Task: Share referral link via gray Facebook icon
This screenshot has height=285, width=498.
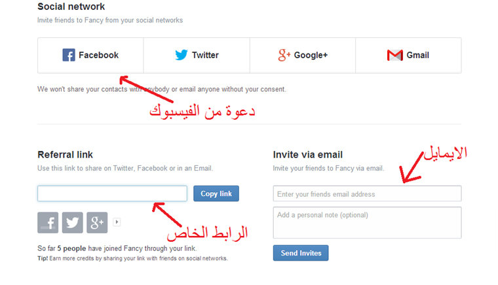Action: click(48, 222)
